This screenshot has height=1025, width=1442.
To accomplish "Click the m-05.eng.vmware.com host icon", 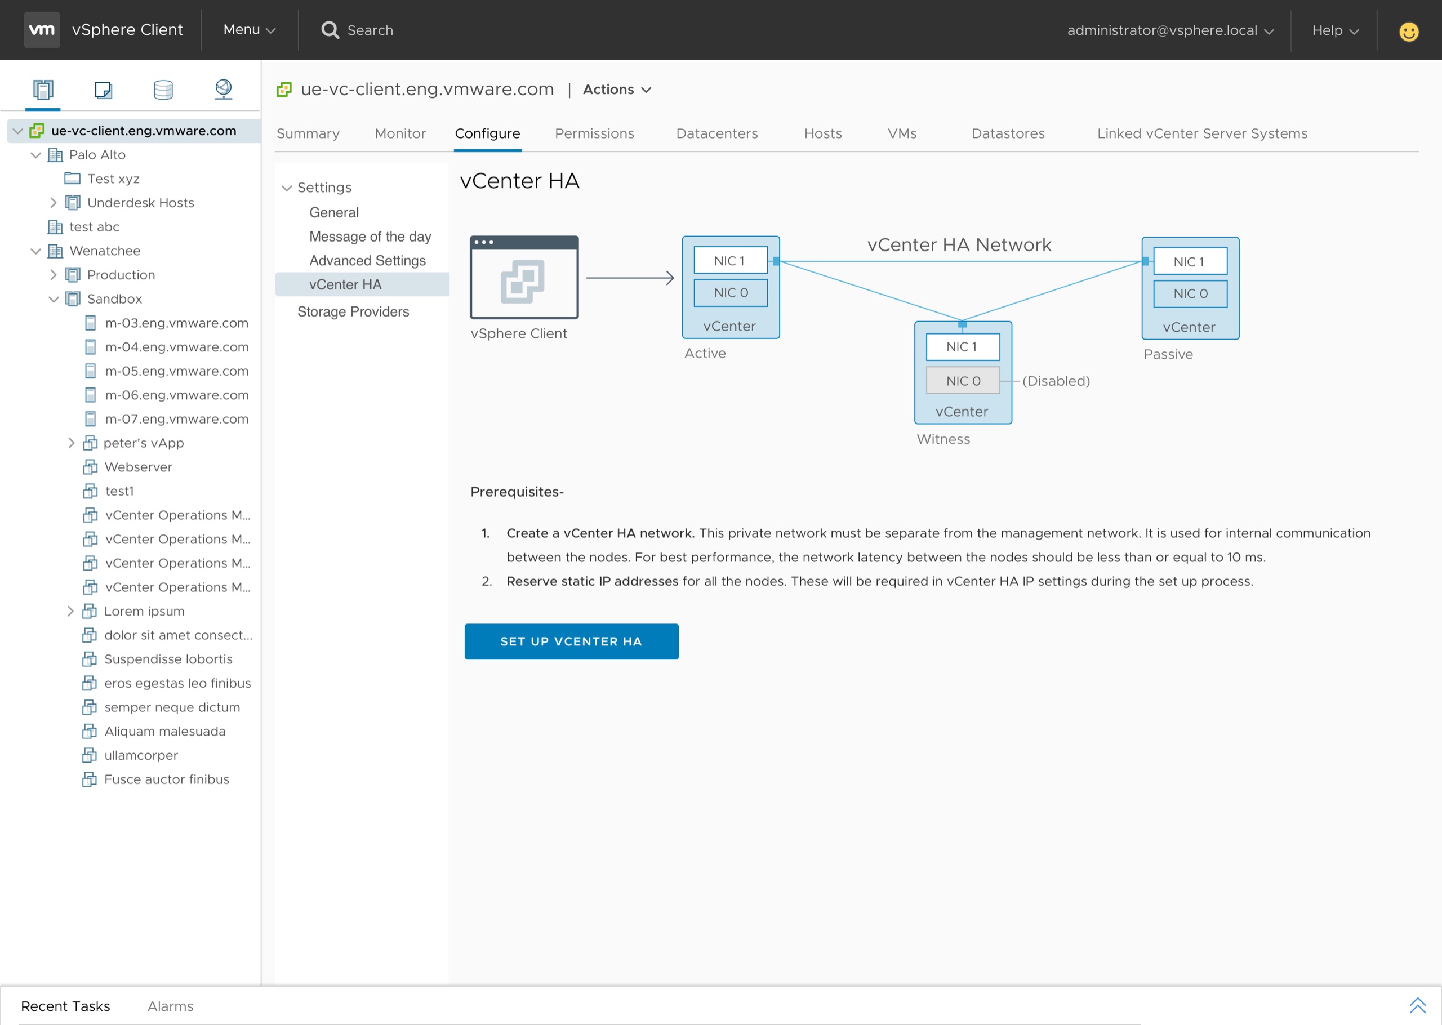I will (x=90, y=371).
